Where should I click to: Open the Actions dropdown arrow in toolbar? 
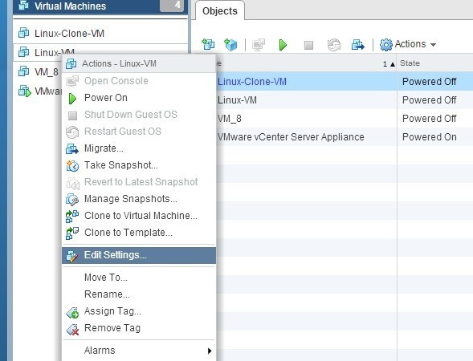pyautogui.click(x=433, y=45)
